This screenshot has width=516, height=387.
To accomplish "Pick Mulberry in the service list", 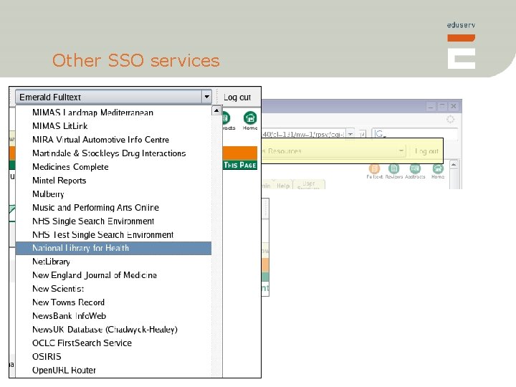I will 48,193.
